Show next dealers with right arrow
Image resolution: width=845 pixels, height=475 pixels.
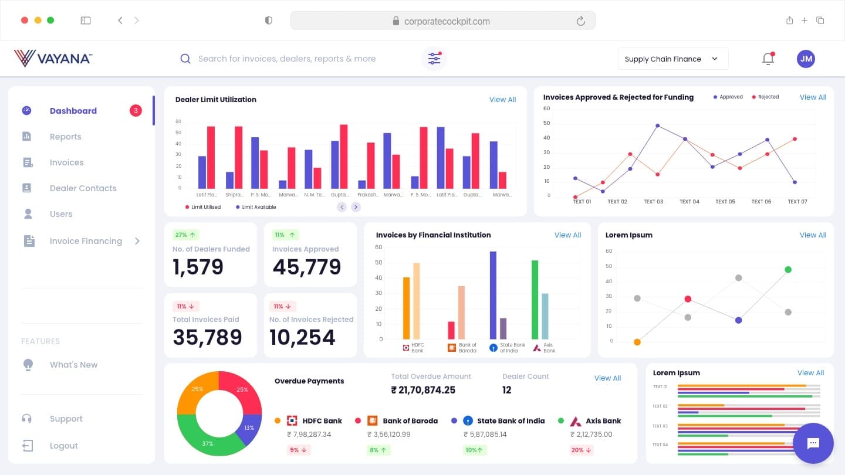tap(356, 207)
